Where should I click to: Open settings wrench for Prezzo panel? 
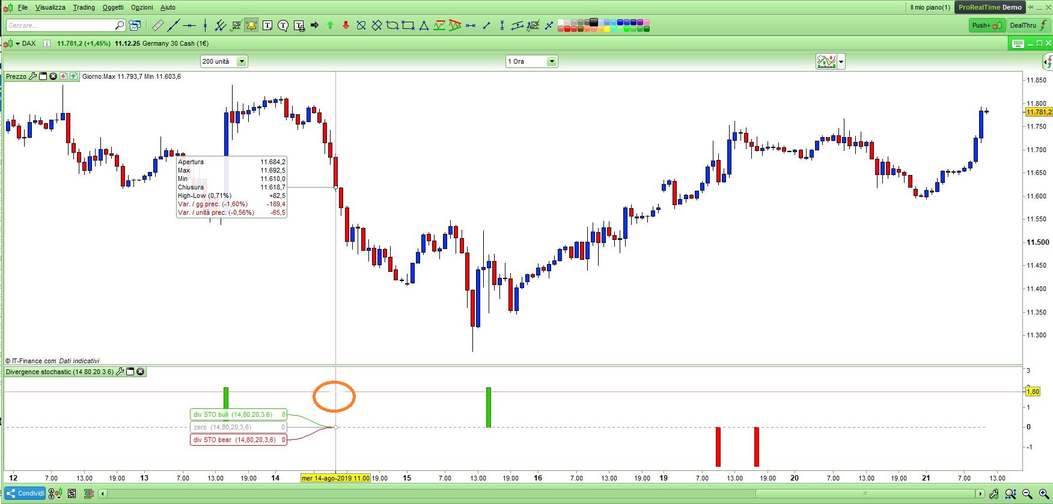click(33, 76)
